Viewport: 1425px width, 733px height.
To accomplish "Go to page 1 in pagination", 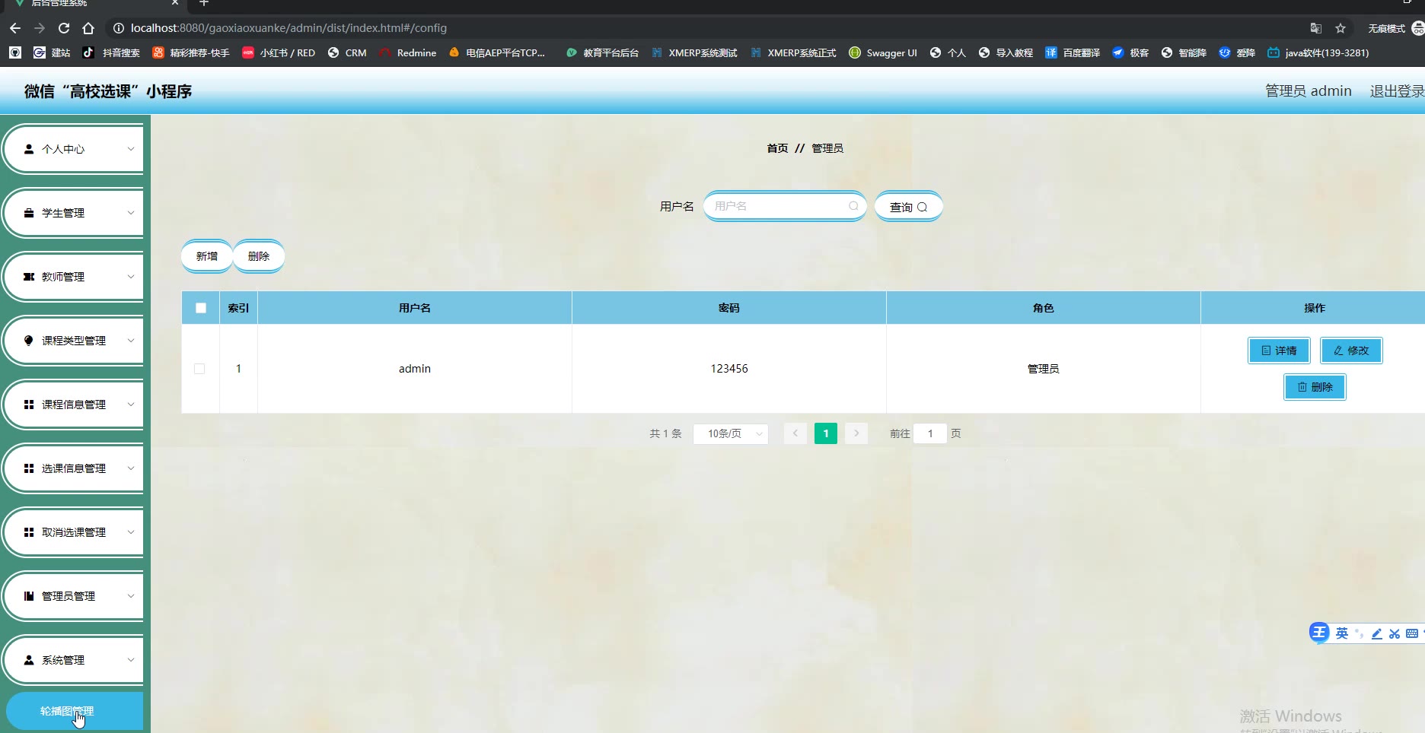I will (826, 433).
